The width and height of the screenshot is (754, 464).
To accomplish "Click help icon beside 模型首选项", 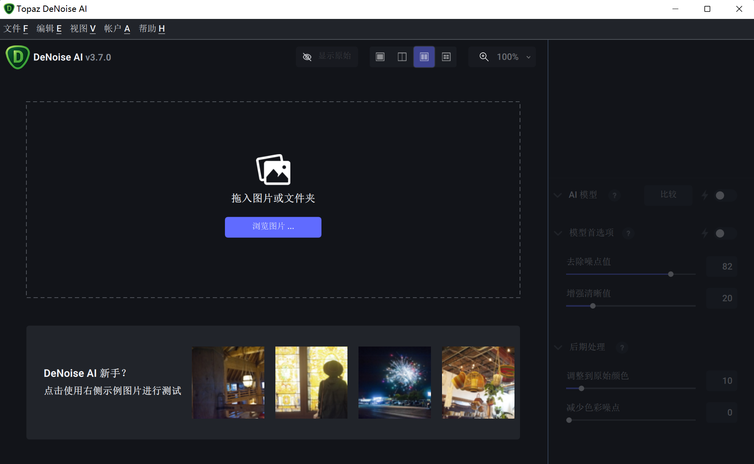I will pyautogui.click(x=628, y=233).
